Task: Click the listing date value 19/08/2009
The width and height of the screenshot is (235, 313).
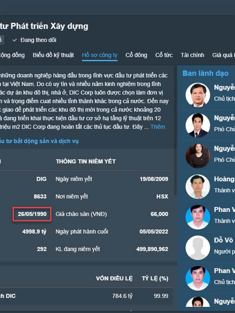Action: click(154, 179)
